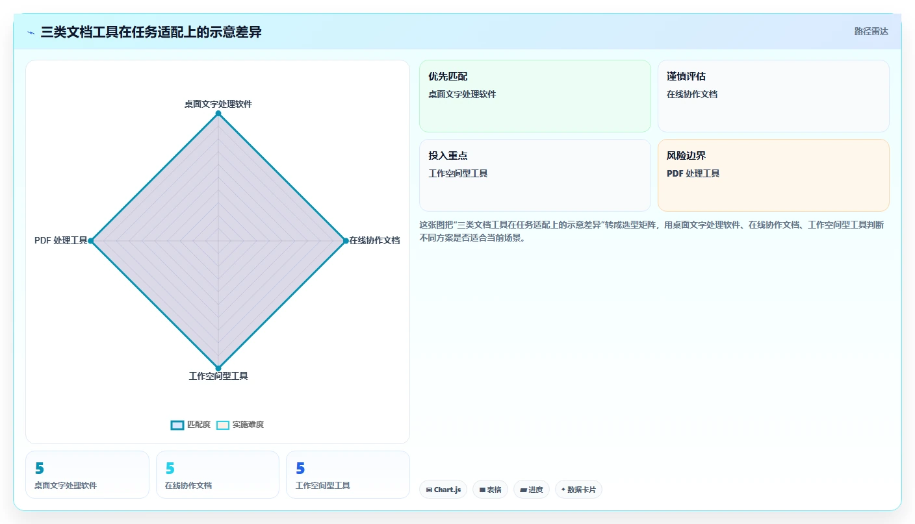Select the 表格 tag chip
This screenshot has height=524, width=915.
pyautogui.click(x=490, y=490)
